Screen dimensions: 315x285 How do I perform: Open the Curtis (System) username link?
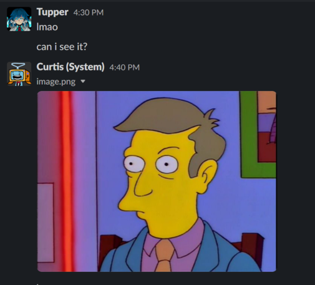click(x=70, y=67)
